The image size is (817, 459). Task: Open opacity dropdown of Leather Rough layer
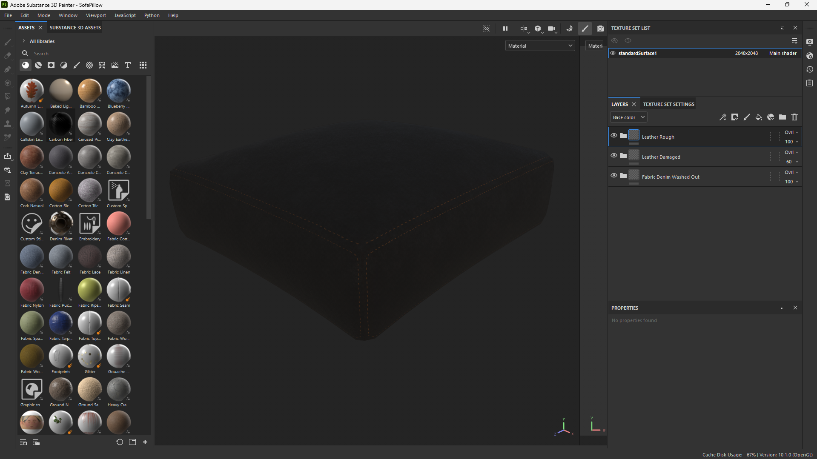click(x=792, y=142)
